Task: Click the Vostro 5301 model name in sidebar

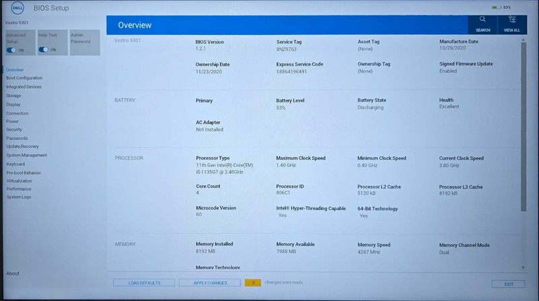Action: click(x=16, y=23)
